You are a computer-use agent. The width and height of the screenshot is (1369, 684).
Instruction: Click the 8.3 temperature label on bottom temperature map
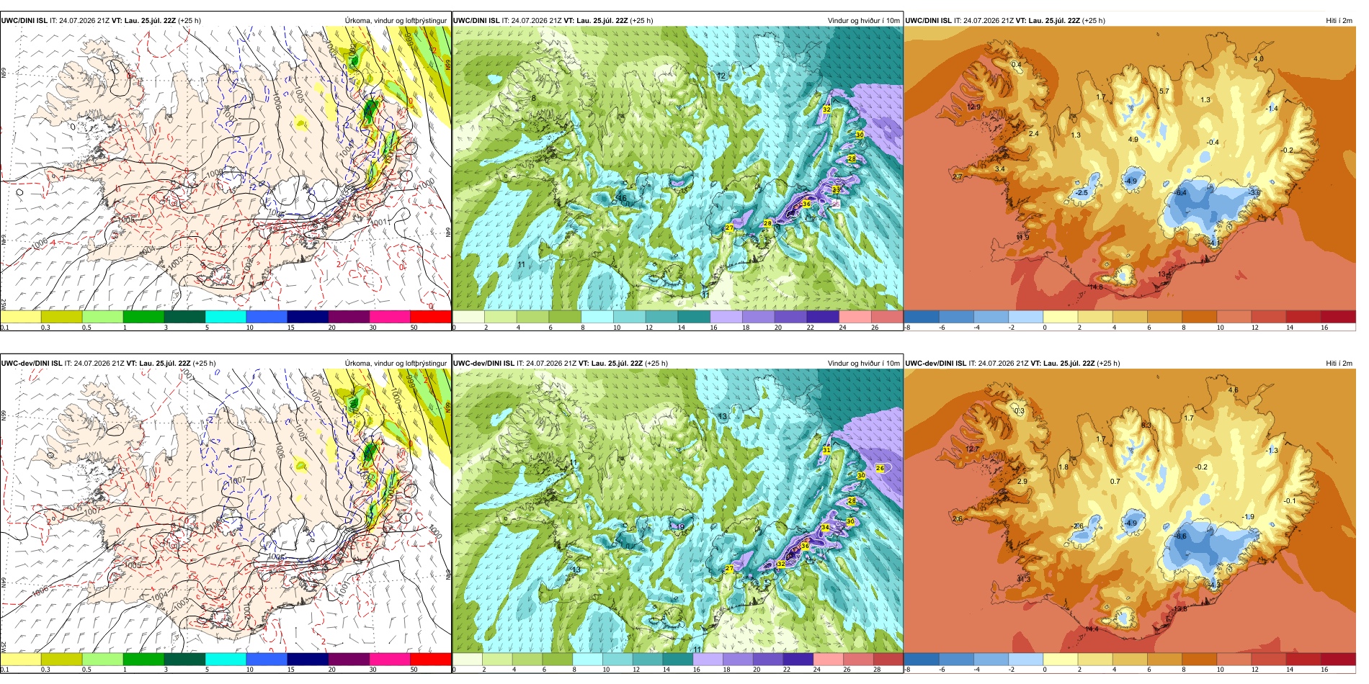(1146, 426)
